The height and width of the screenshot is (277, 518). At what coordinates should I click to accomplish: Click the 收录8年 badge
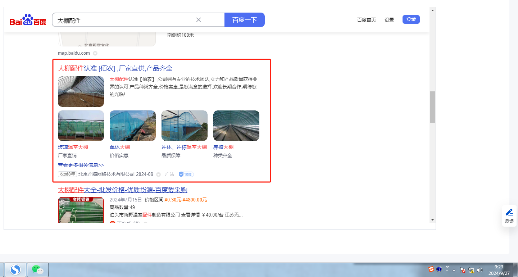tap(68, 174)
